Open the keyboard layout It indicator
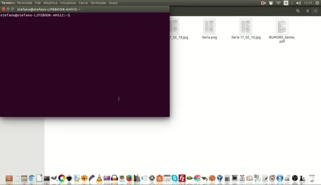Image resolution: width=321 pixels, height=185 pixels. [x=286, y=3]
